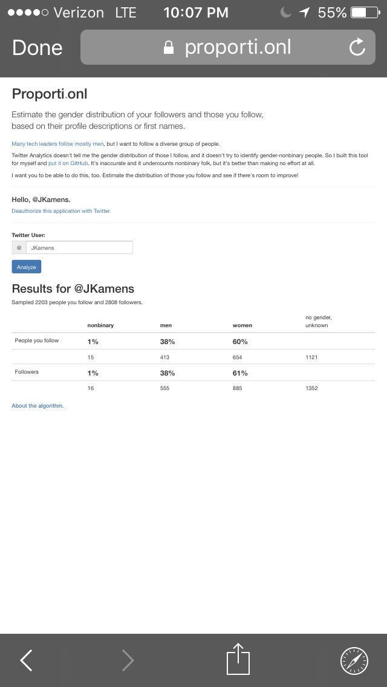
Task: Tap the proporti.onl address bar
Action: [227, 47]
